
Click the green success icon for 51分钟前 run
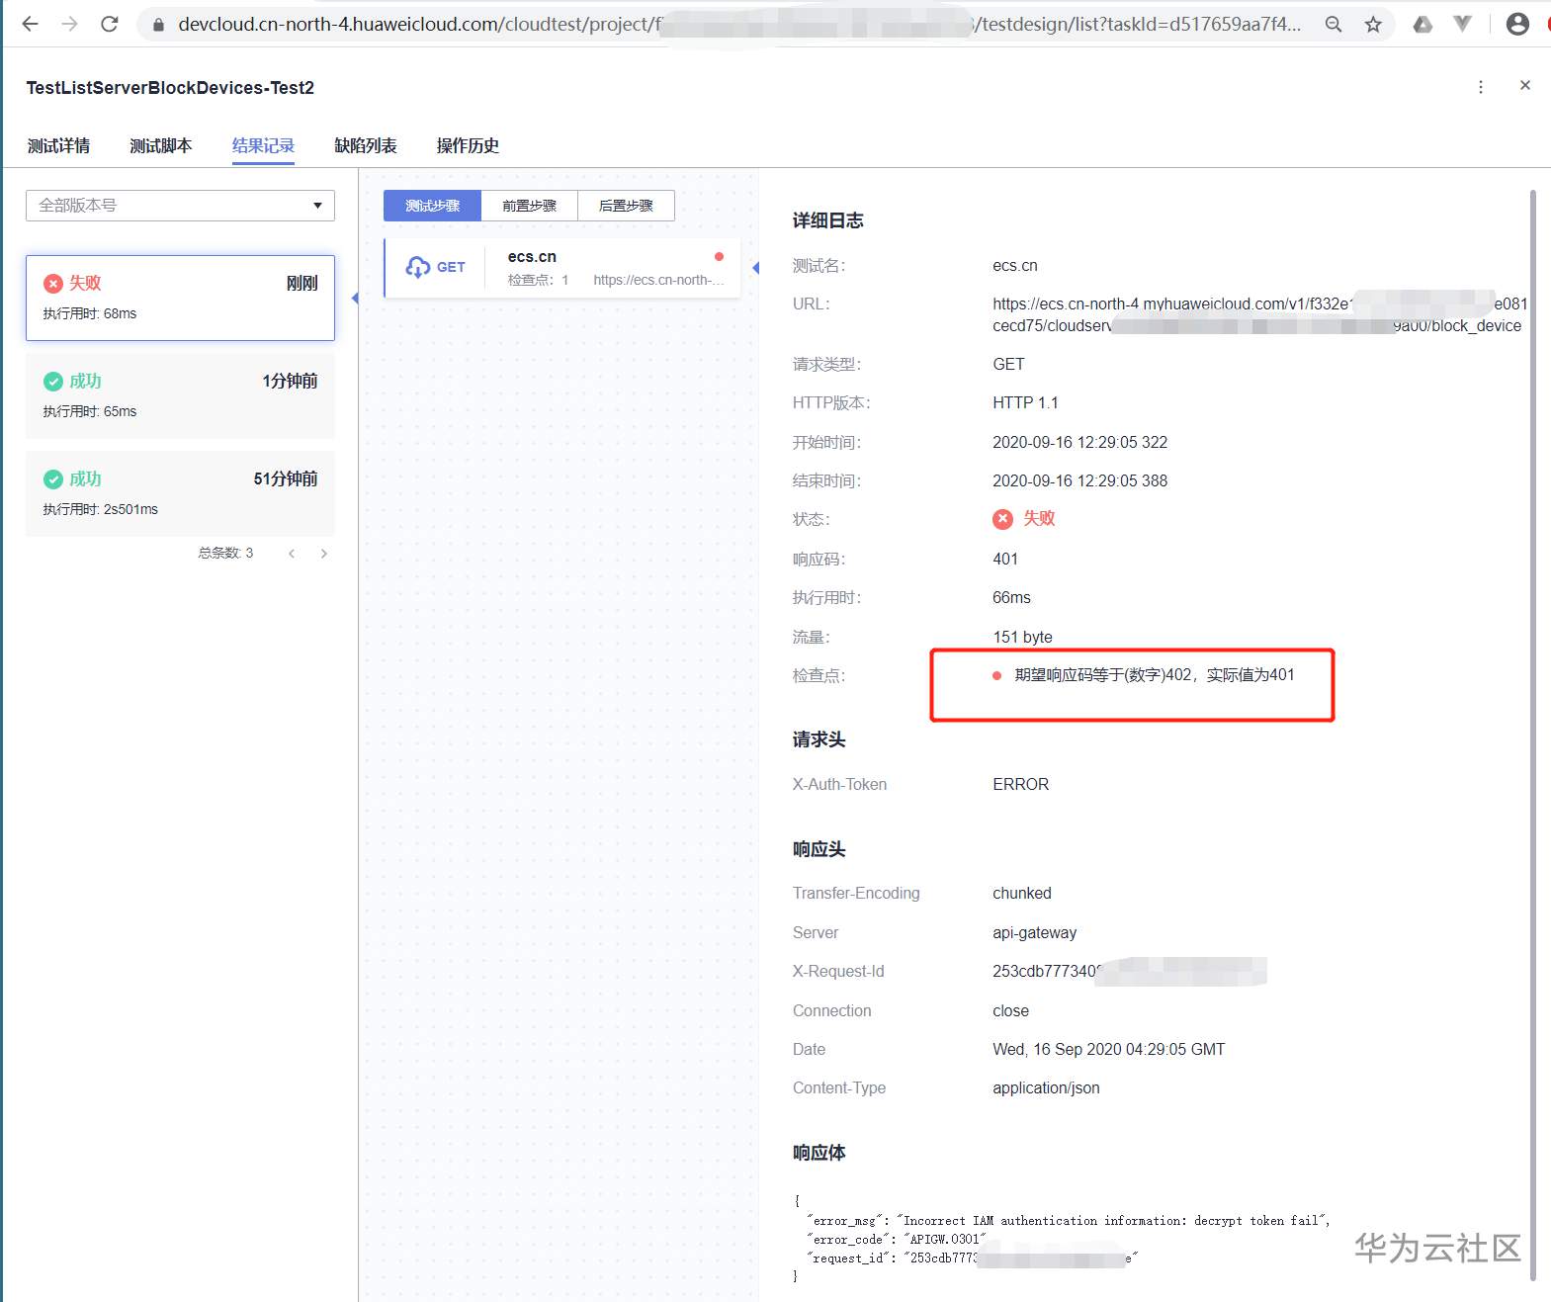[x=53, y=479]
